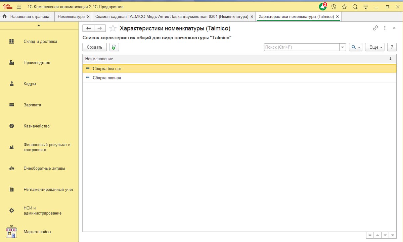Image resolution: width=403 pixels, height=242 pixels.
Task: Open favorites star in title bar
Action: (344, 7)
